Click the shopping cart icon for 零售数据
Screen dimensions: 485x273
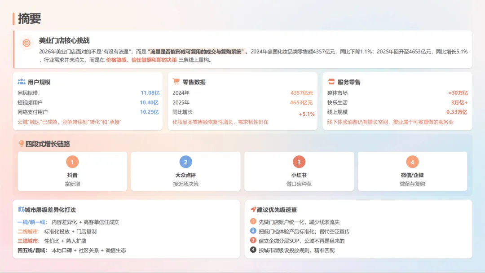(x=176, y=81)
